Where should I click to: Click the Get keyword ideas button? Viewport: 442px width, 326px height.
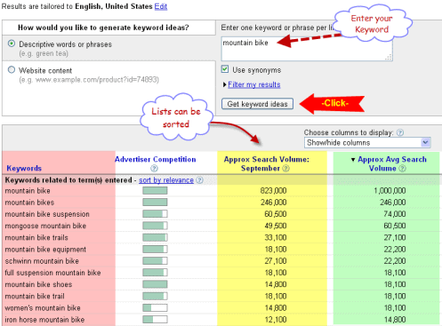click(257, 104)
